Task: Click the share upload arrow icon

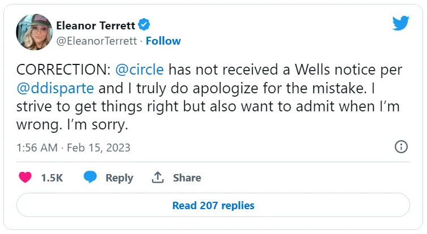Action: (x=157, y=177)
